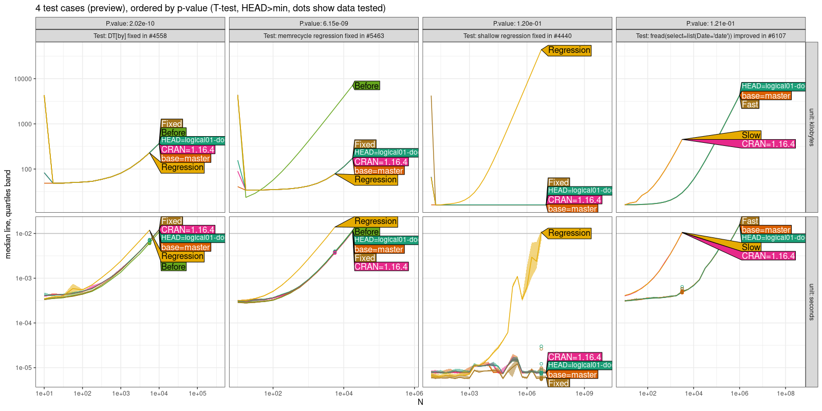The width and height of the screenshot is (822, 411).
Task: Click 'Test: memrecycle regression fixed in #5463' strip
Action: click(324, 36)
